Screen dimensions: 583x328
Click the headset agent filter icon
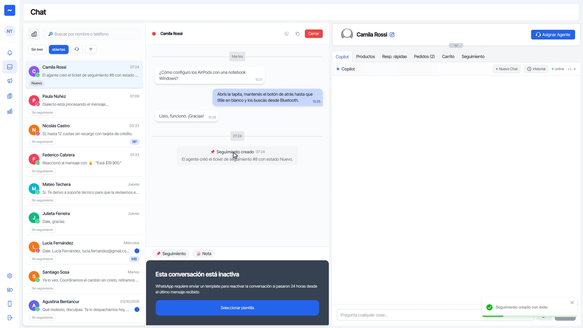click(x=77, y=49)
